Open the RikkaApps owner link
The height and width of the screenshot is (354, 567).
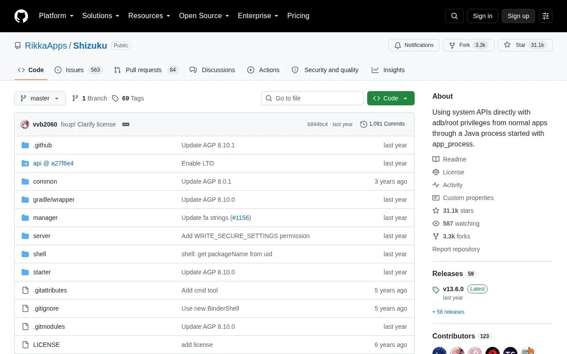[x=46, y=46]
